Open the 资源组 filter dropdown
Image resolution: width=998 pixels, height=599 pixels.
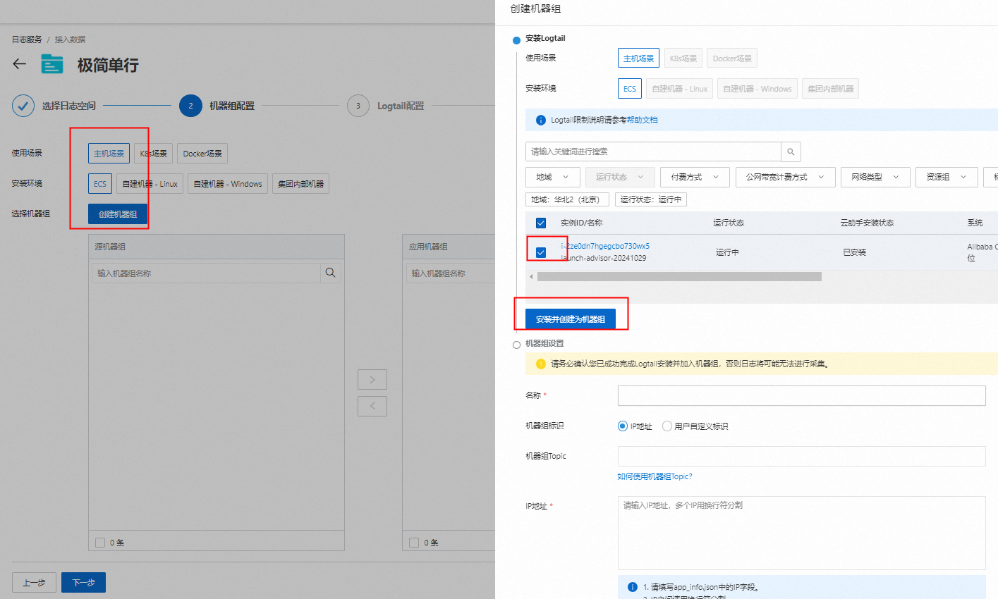click(x=947, y=177)
